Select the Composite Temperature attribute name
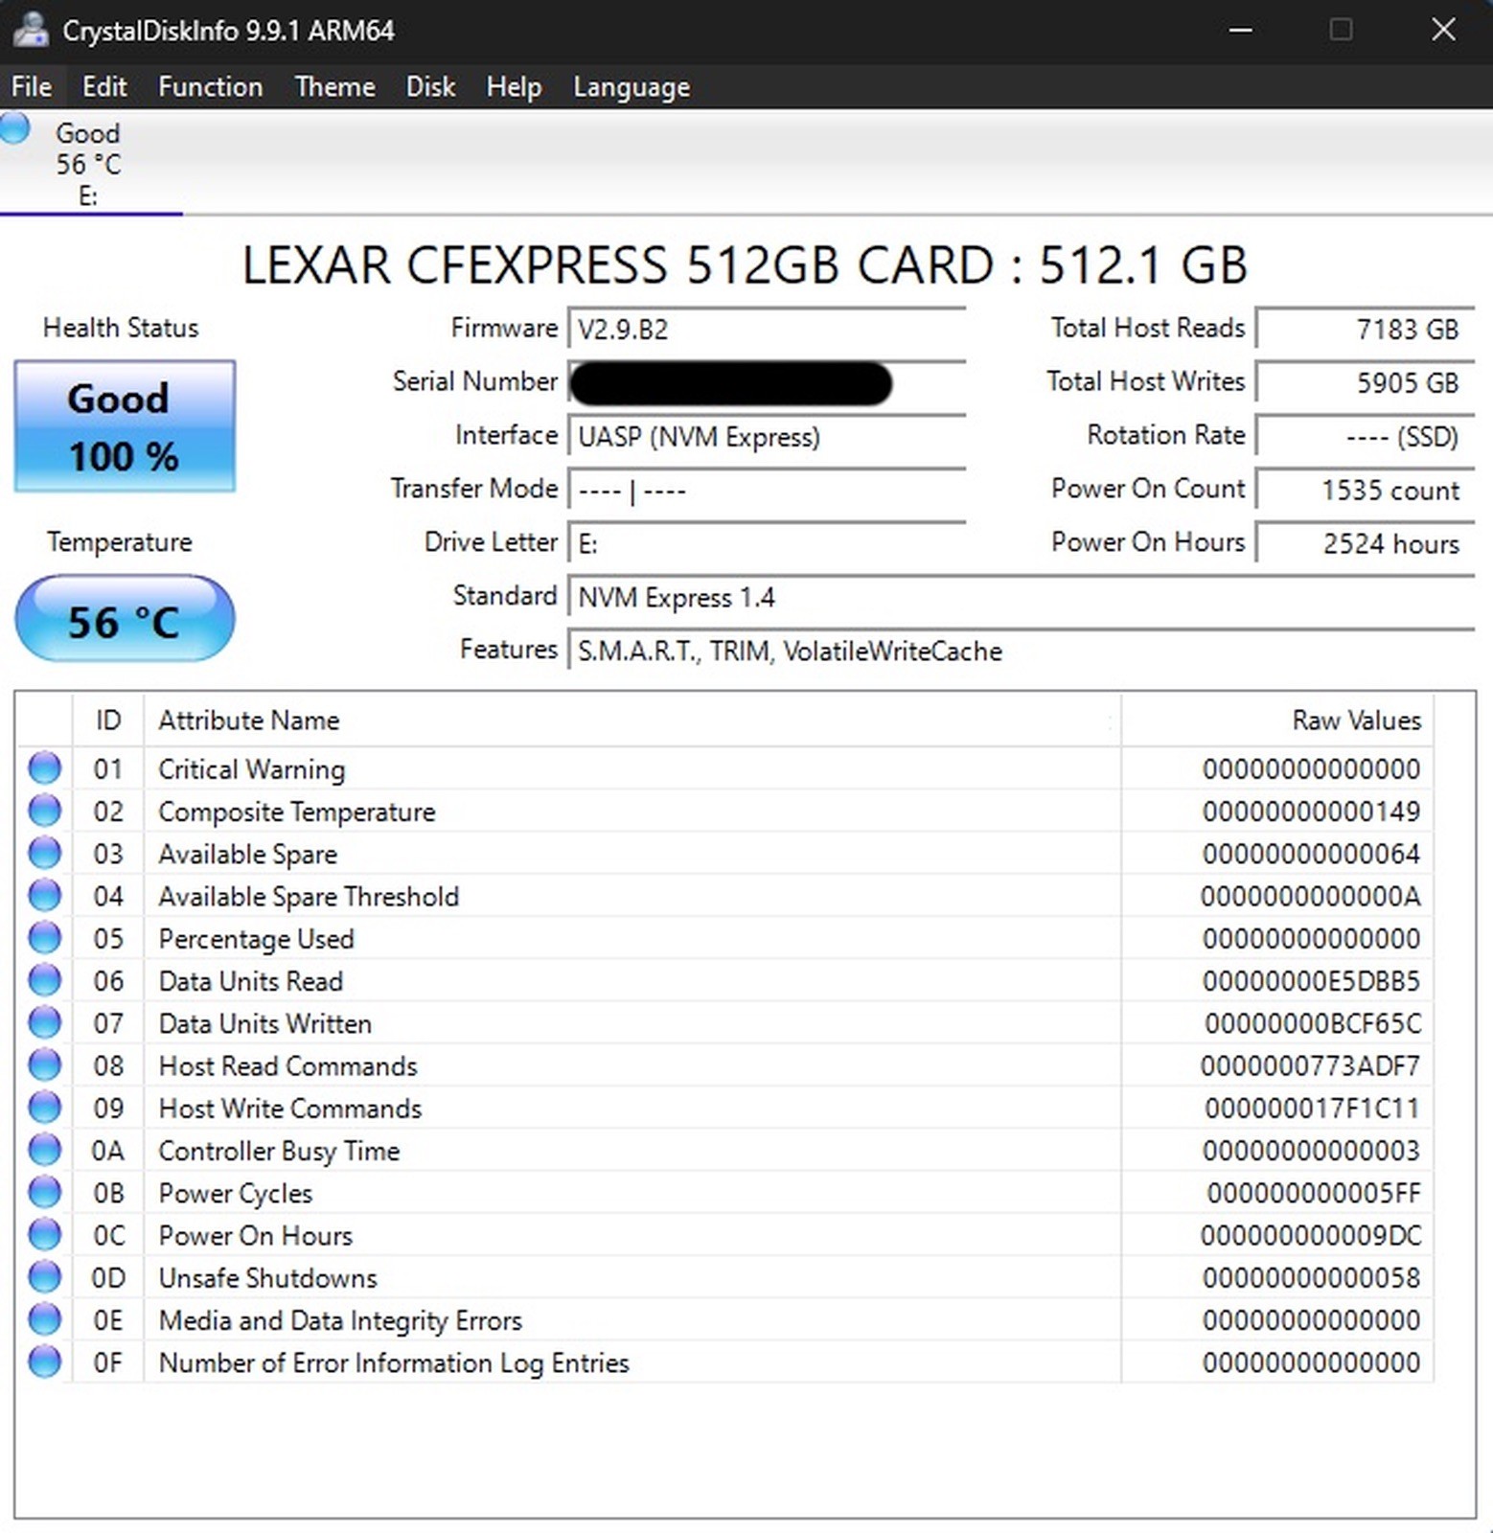Screen dimensions: 1493x1533 pos(296,812)
